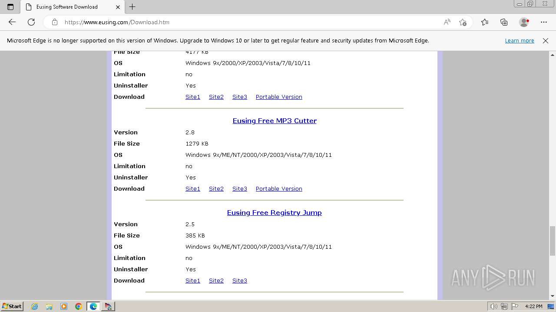556x312 pixels.
Task: Open Eusing Free Registry Jump link
Action: tap(275, 213)
